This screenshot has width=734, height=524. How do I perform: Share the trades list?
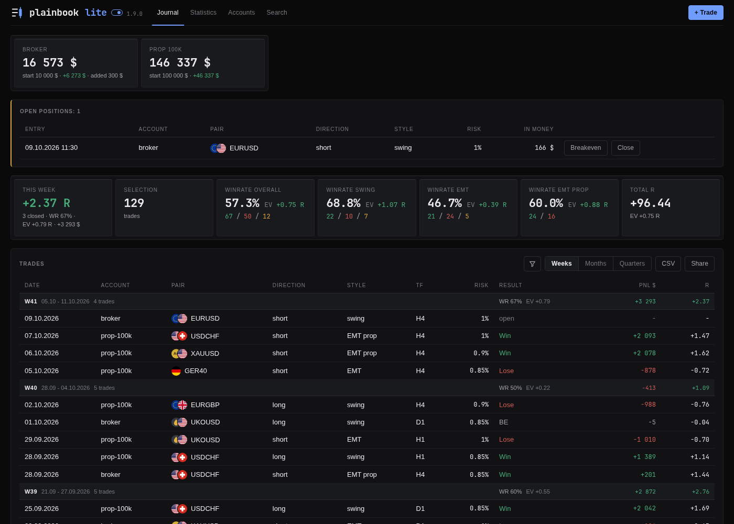(699, 264)
